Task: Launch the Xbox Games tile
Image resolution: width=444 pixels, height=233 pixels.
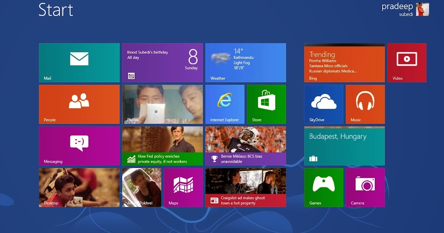Action: (x=324, y=188)
